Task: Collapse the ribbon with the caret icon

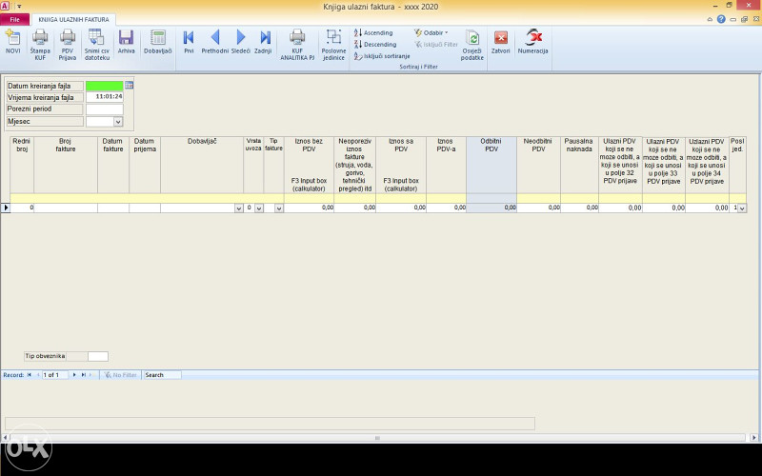Action: click(x=710, y=19)
